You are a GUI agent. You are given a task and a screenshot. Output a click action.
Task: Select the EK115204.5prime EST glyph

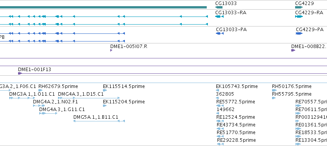pyautogui.click(x=105, y=106)
